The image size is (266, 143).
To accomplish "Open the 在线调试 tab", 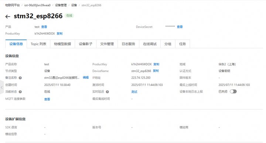I will (x=150, y=44).
